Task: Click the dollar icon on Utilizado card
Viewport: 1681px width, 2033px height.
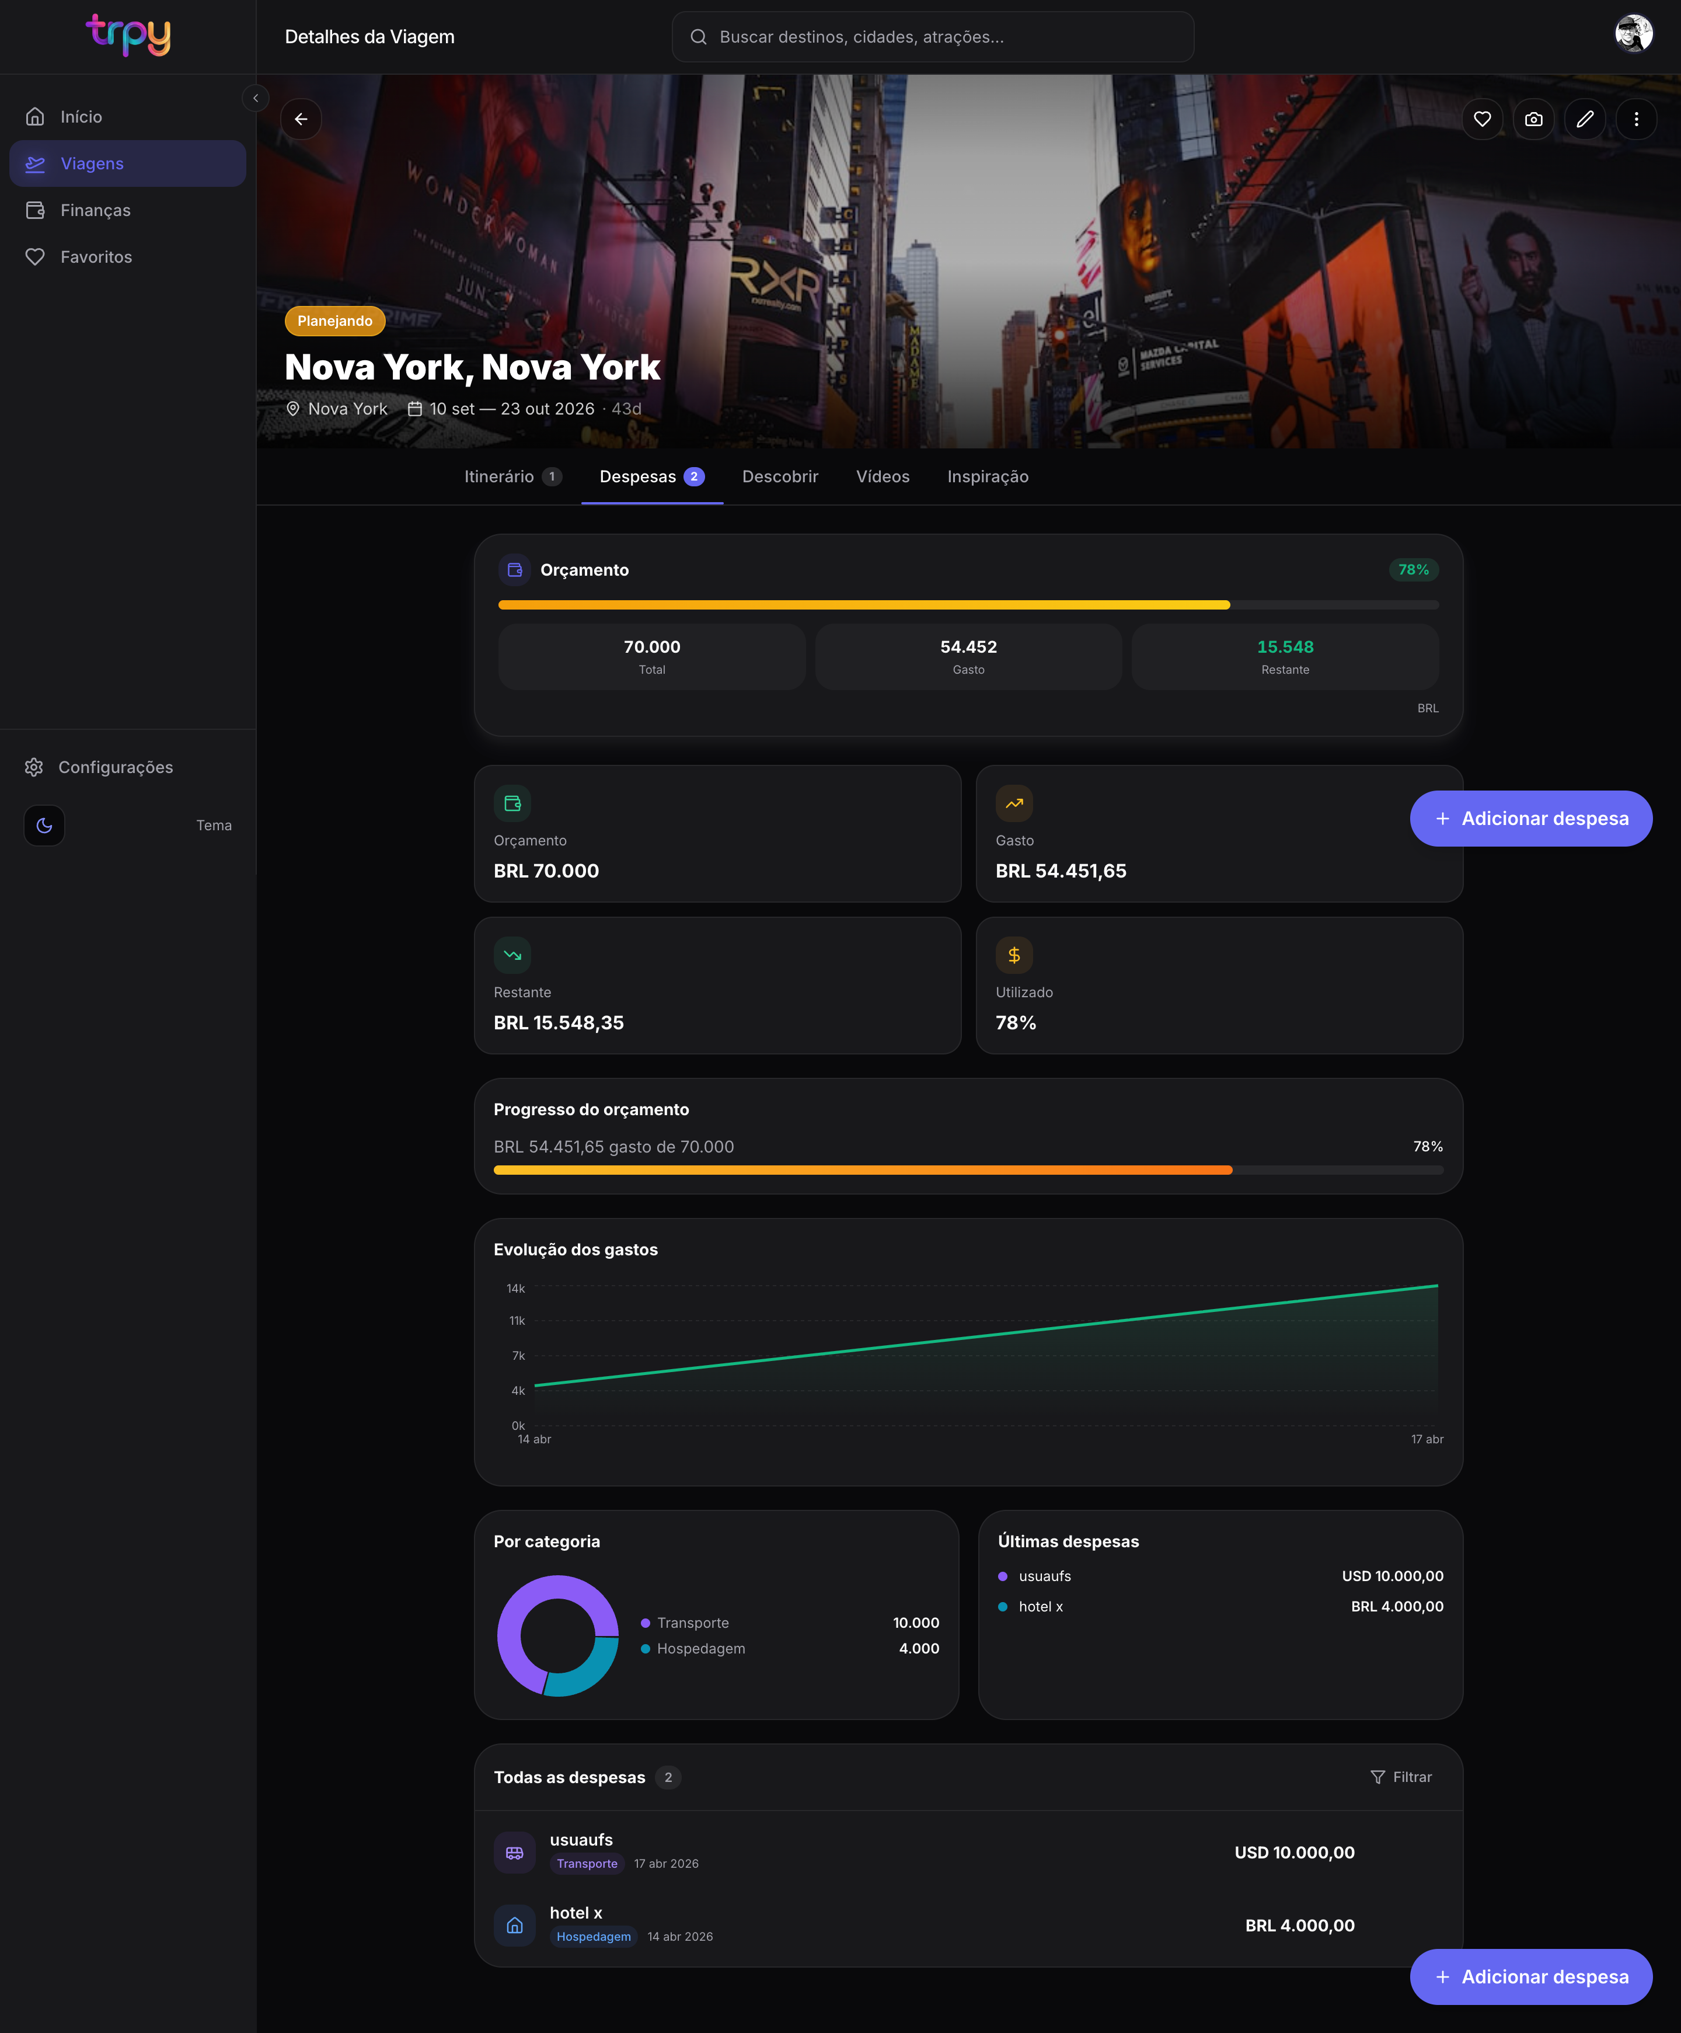Action: (x=1014, y=956)
